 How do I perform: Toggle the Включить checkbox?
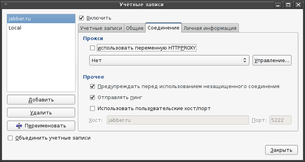click(81, 18)
